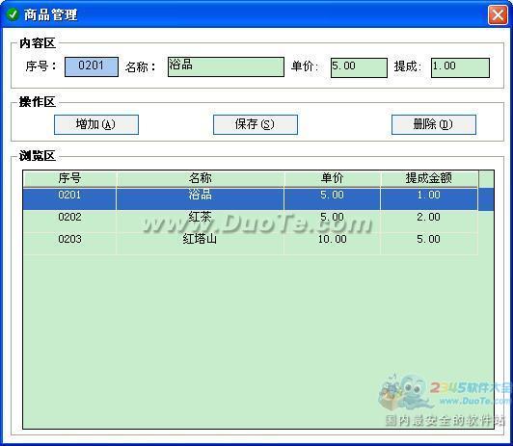Select the row with 序号 0202
The width and height of the screenshot is (513, 446).
pos(251,221)
